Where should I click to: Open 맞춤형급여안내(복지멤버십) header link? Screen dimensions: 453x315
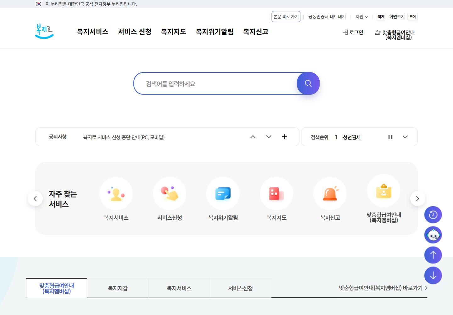coord(395,35)
